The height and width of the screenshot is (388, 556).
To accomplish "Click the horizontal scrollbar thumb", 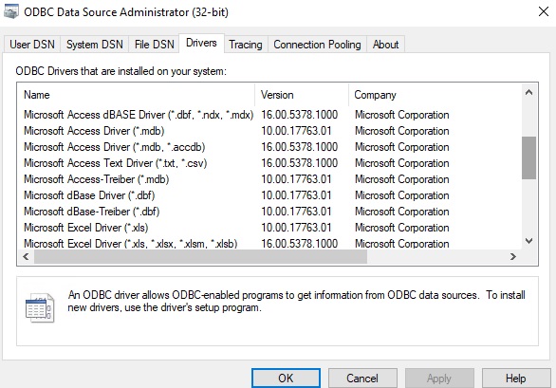I will pyautogui.click(x=201, y=256).
